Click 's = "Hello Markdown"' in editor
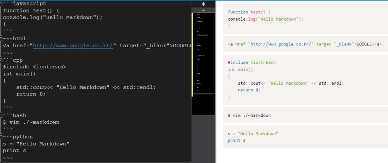The width and height of the screenshot is (388, 163). 36,144
